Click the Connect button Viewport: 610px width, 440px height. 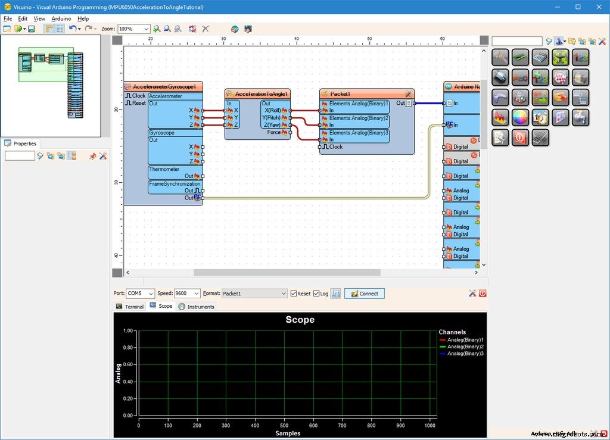tap(364, 293)
